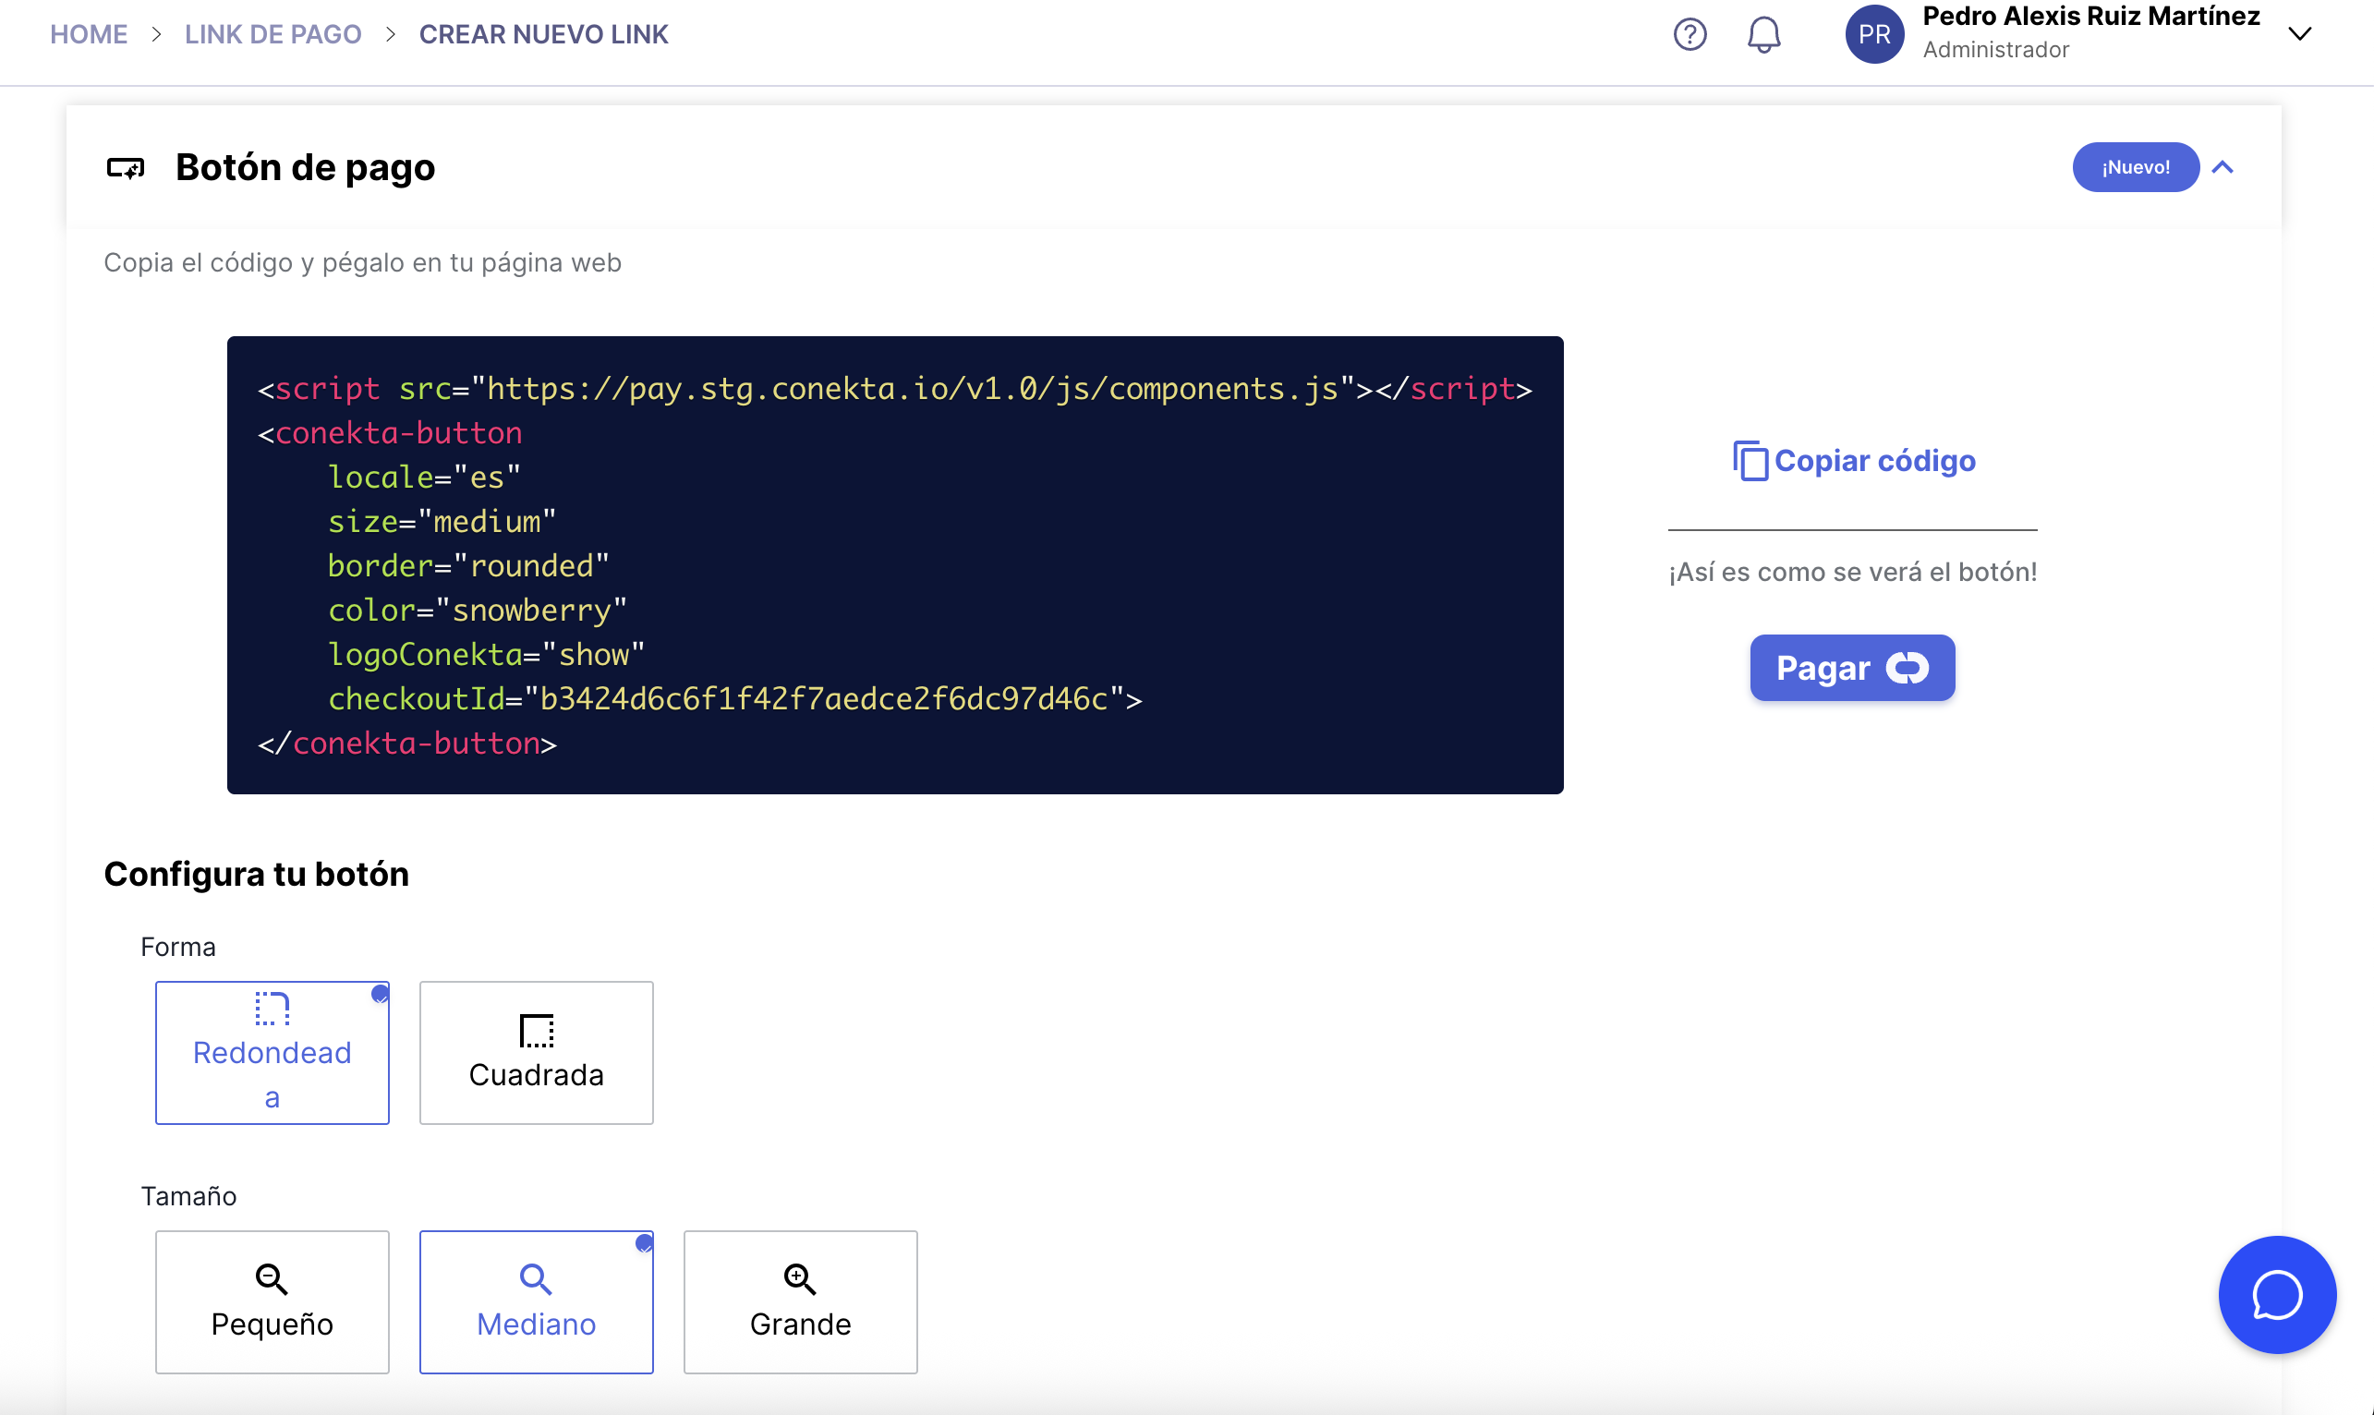The height and width of the screenshot is (1415, 2374).
Task: Click the zoom-out magnifier icon
Action: [x=272, y=1278]
